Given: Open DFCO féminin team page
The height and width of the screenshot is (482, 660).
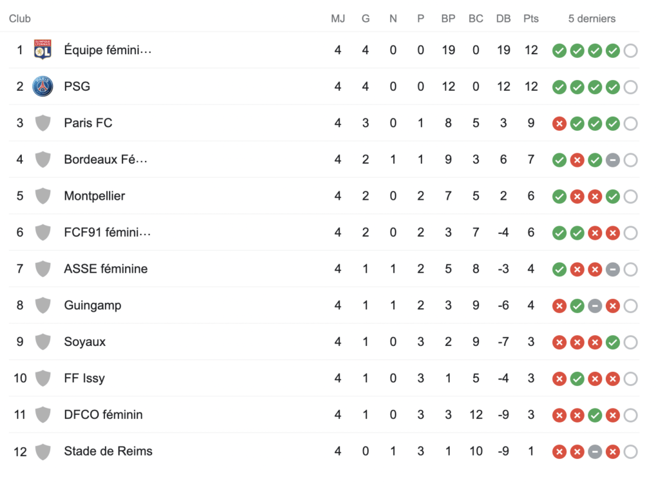Looking at the screenshot, I should coord(103,414).
